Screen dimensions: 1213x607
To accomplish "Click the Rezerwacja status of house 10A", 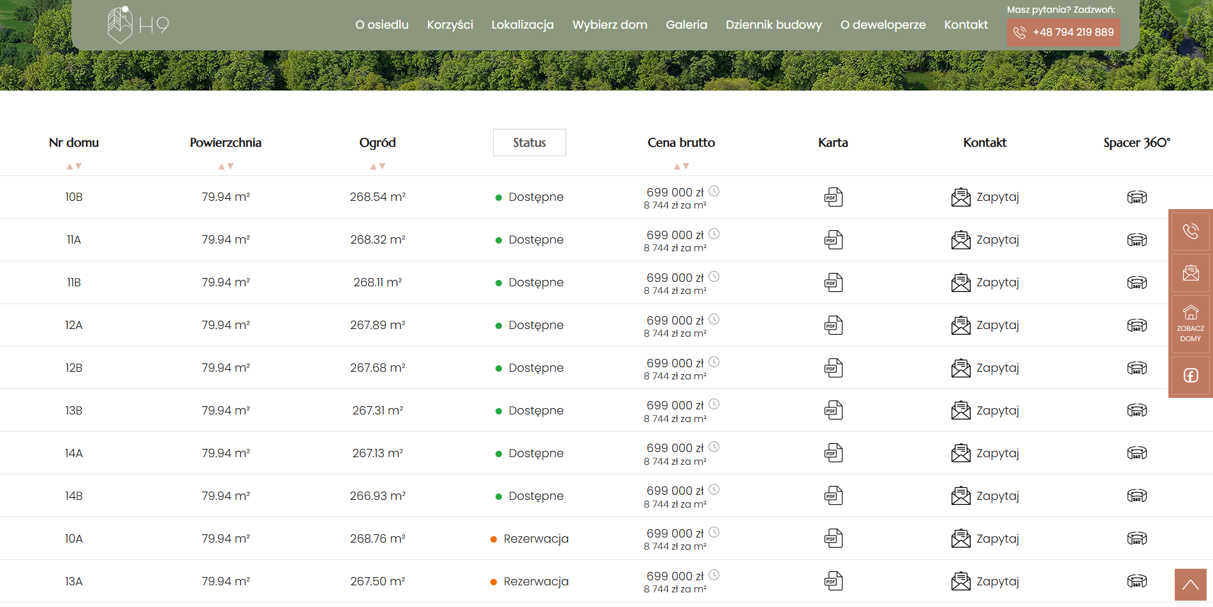I will pos(529,539).
